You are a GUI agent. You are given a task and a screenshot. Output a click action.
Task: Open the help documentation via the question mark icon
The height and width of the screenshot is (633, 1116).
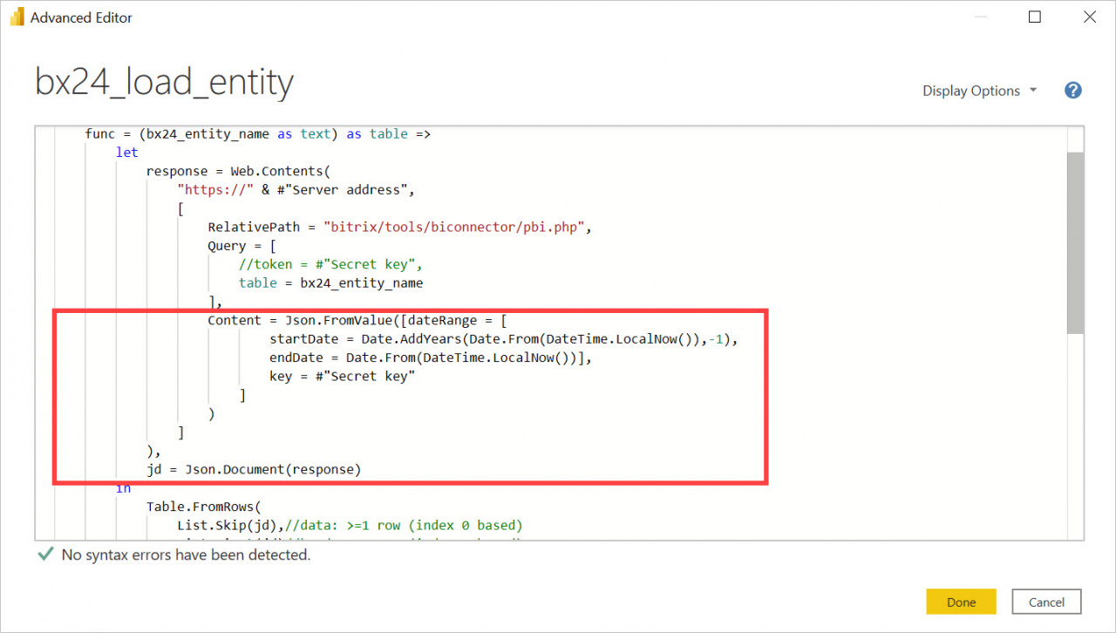[x=1072, y=90]
